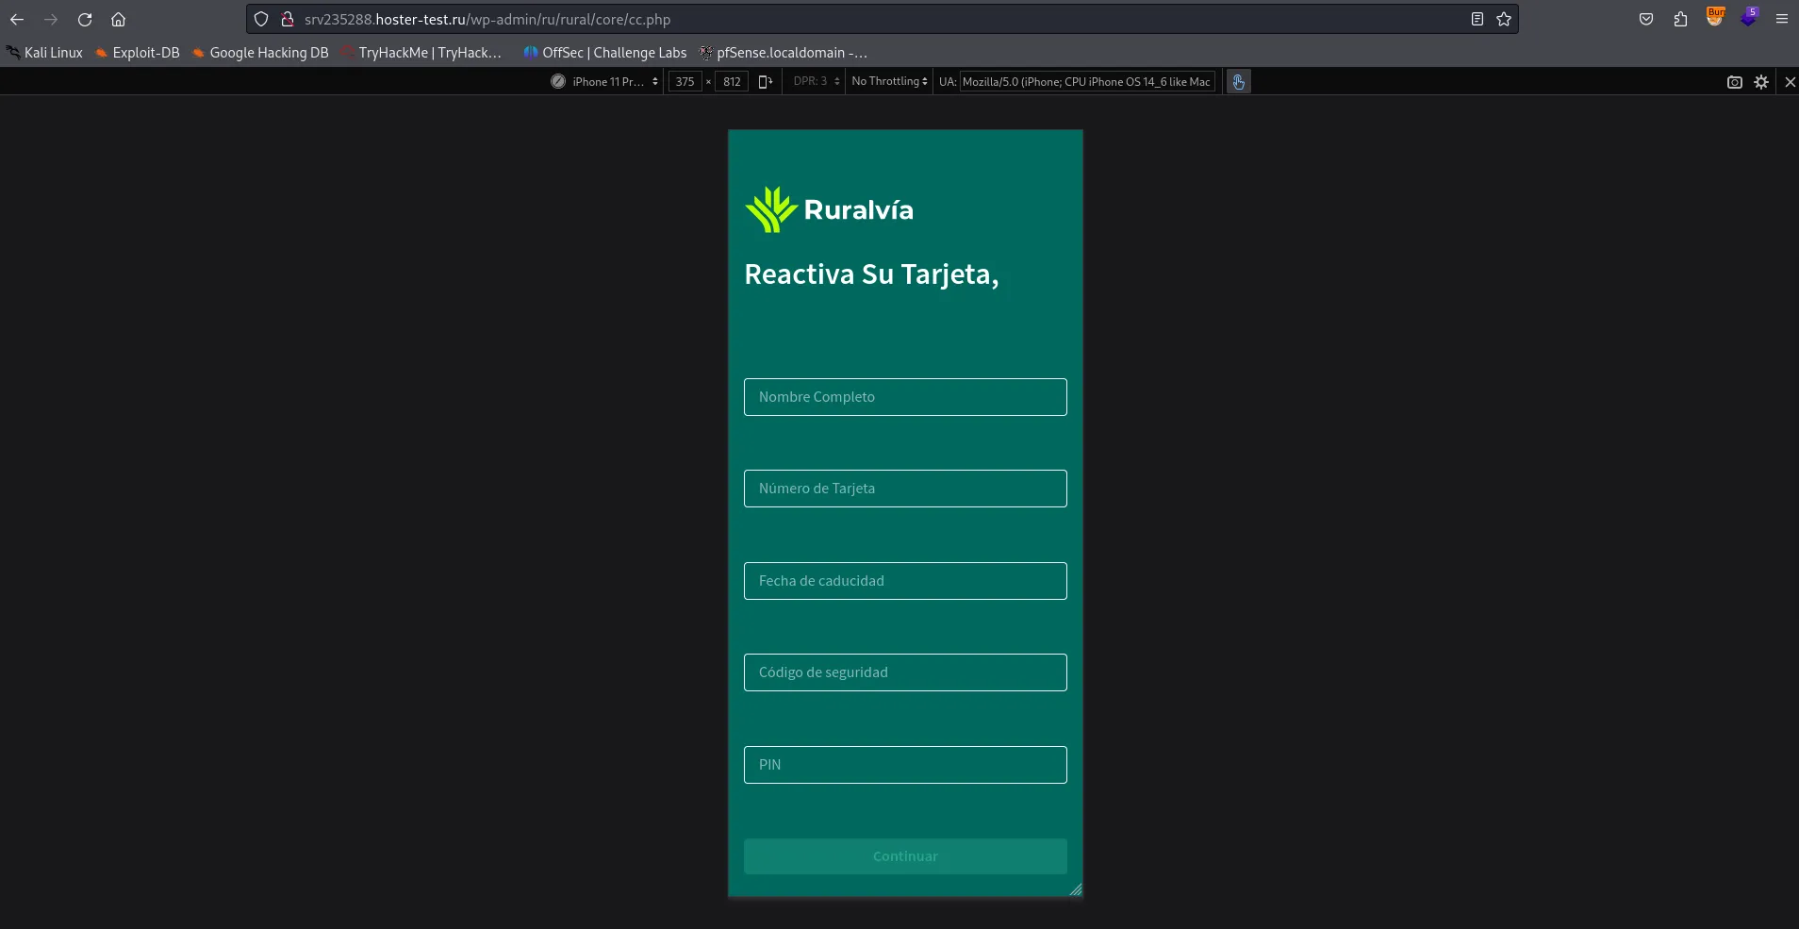This screenshot has width=1799, height=929.
Task: Open the OffSec Challenge Labs bookmark
Action: [605, 53]
